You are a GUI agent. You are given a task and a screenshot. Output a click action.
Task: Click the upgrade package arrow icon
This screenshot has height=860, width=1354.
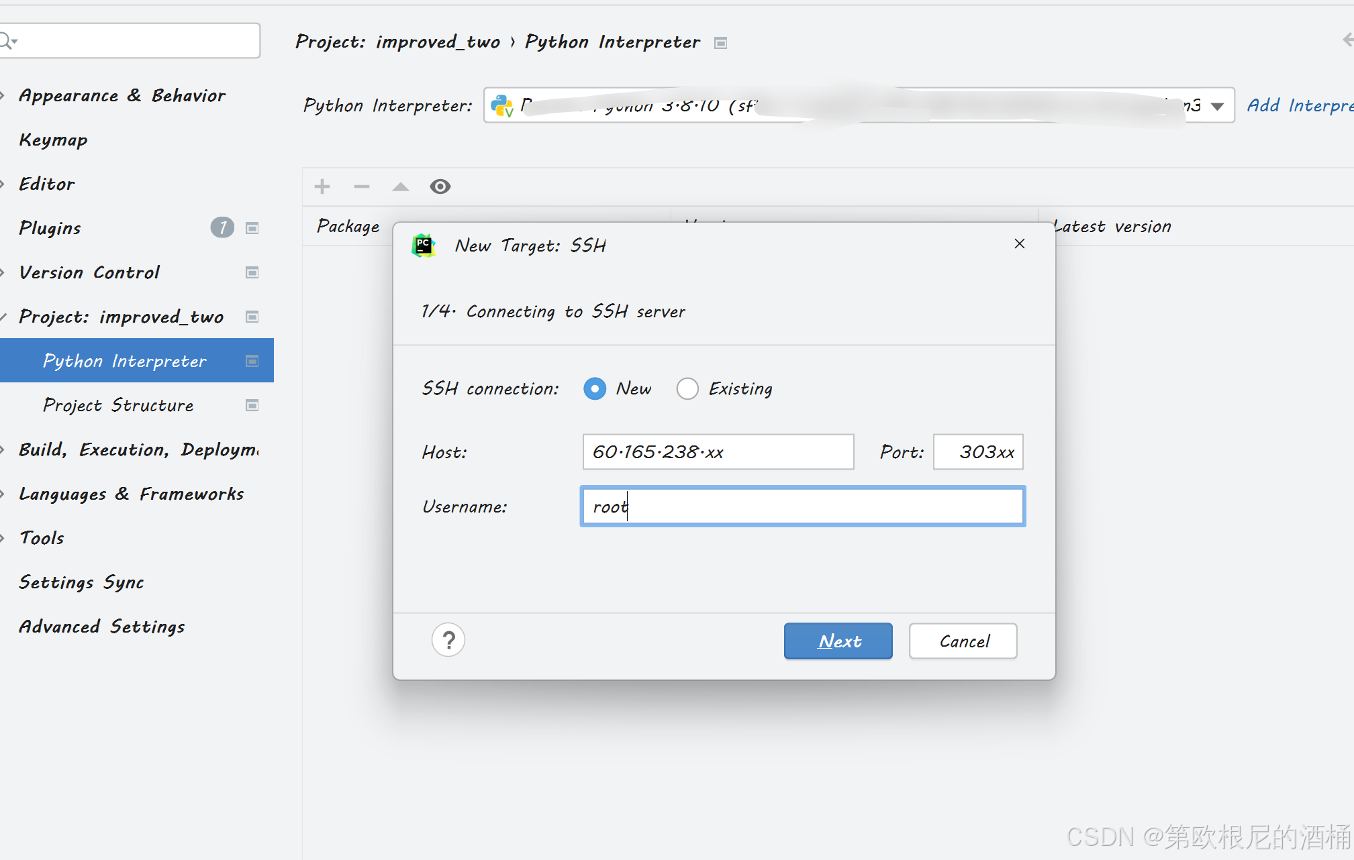(x=401, y=186)
